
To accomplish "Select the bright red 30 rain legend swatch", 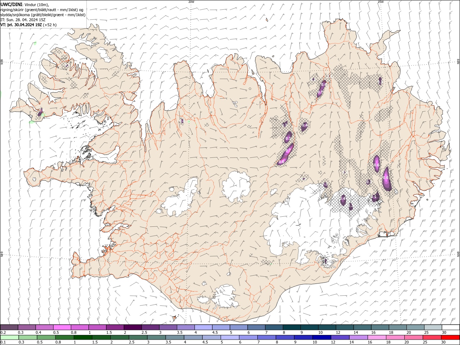I will coord(450,337).
